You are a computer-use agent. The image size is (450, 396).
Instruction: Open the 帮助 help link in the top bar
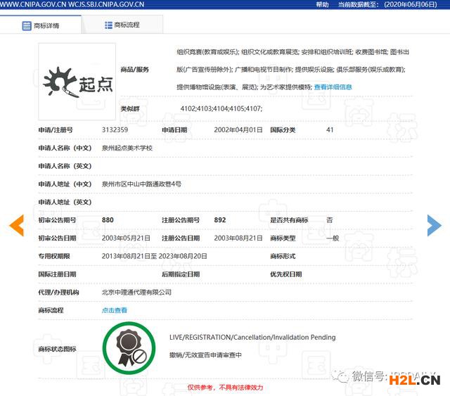(x=322, y=4)
